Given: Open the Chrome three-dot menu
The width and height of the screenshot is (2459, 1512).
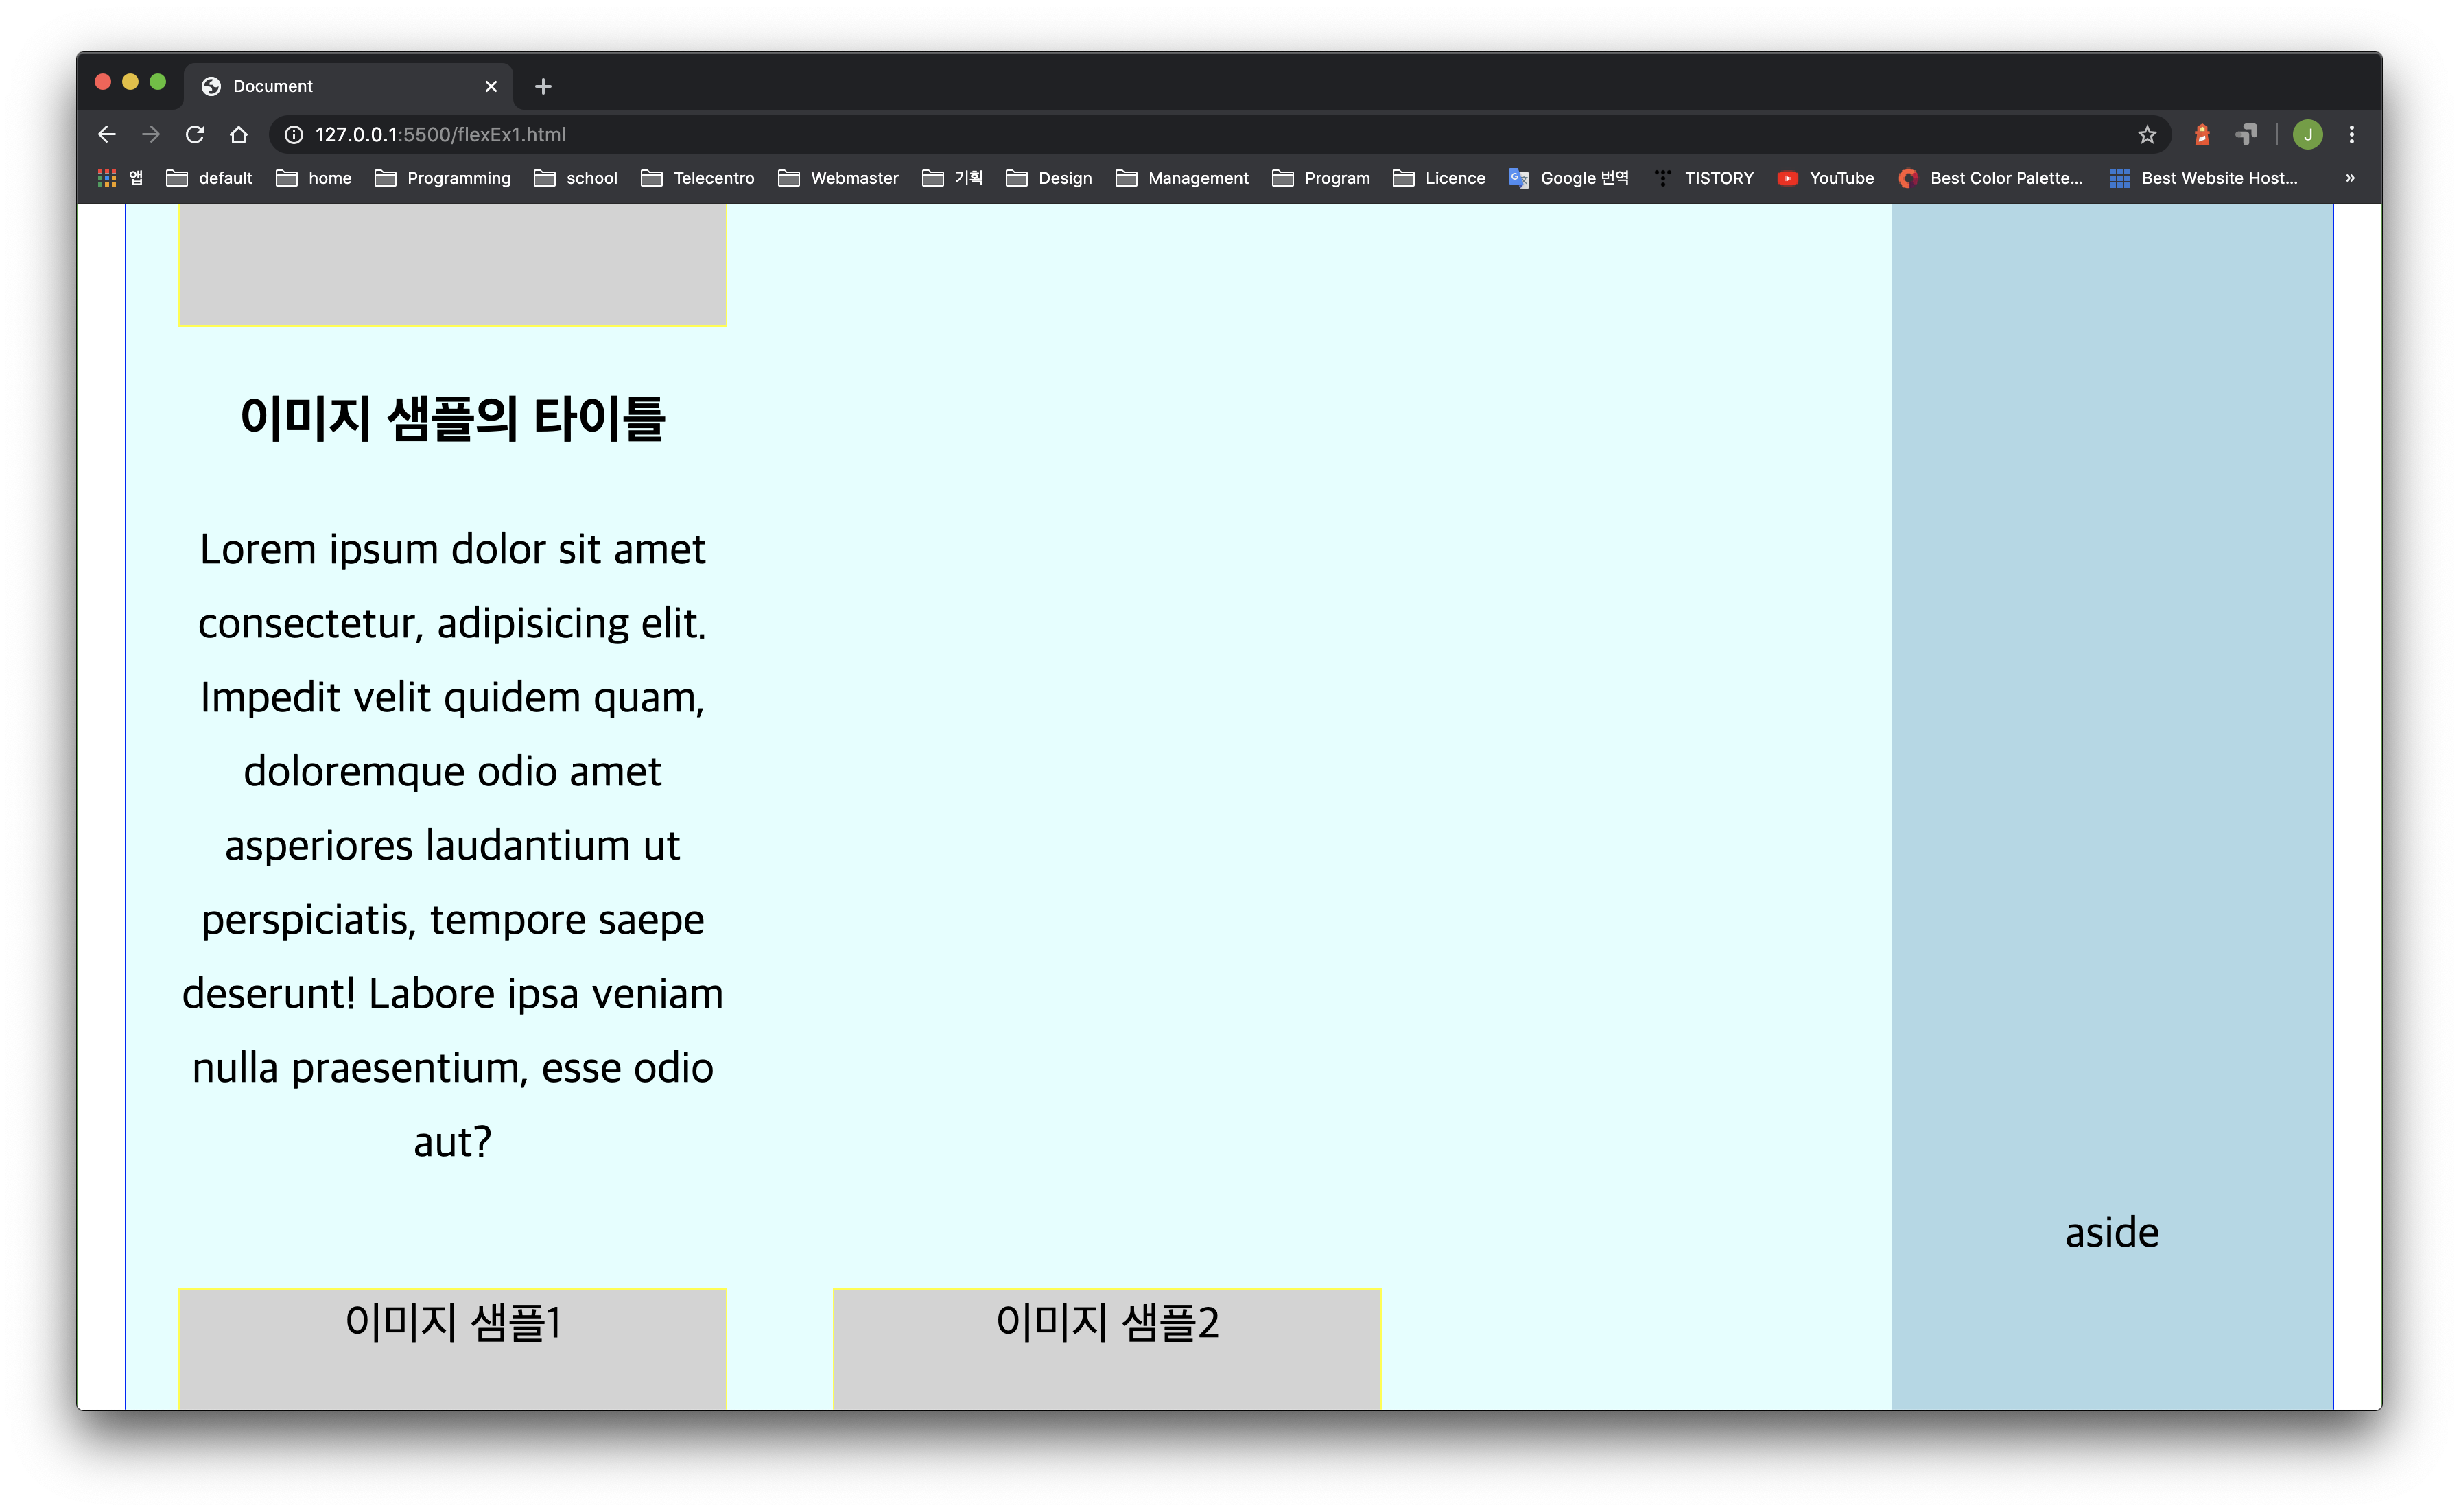Looking at the screenshot, I should point(2352,134).
